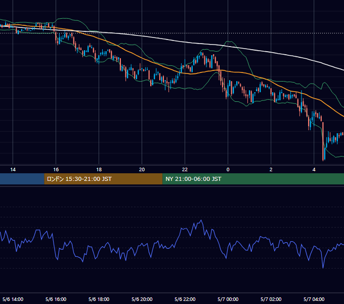Click the 5/6 18:00 label on oscillator axis
Viewport: 344px width, 304px height.
(99, 299)
